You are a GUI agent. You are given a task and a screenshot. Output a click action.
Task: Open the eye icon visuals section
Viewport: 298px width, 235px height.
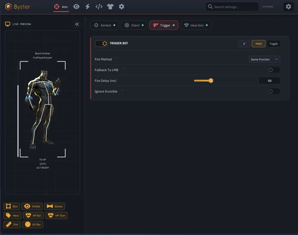coord(77,7)
